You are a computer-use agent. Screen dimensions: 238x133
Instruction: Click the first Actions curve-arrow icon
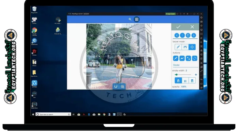176,58
